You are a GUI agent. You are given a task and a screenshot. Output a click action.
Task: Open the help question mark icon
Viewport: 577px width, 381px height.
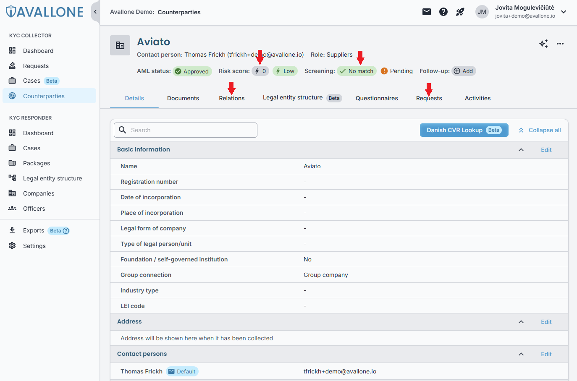click(x=443, y=12)
